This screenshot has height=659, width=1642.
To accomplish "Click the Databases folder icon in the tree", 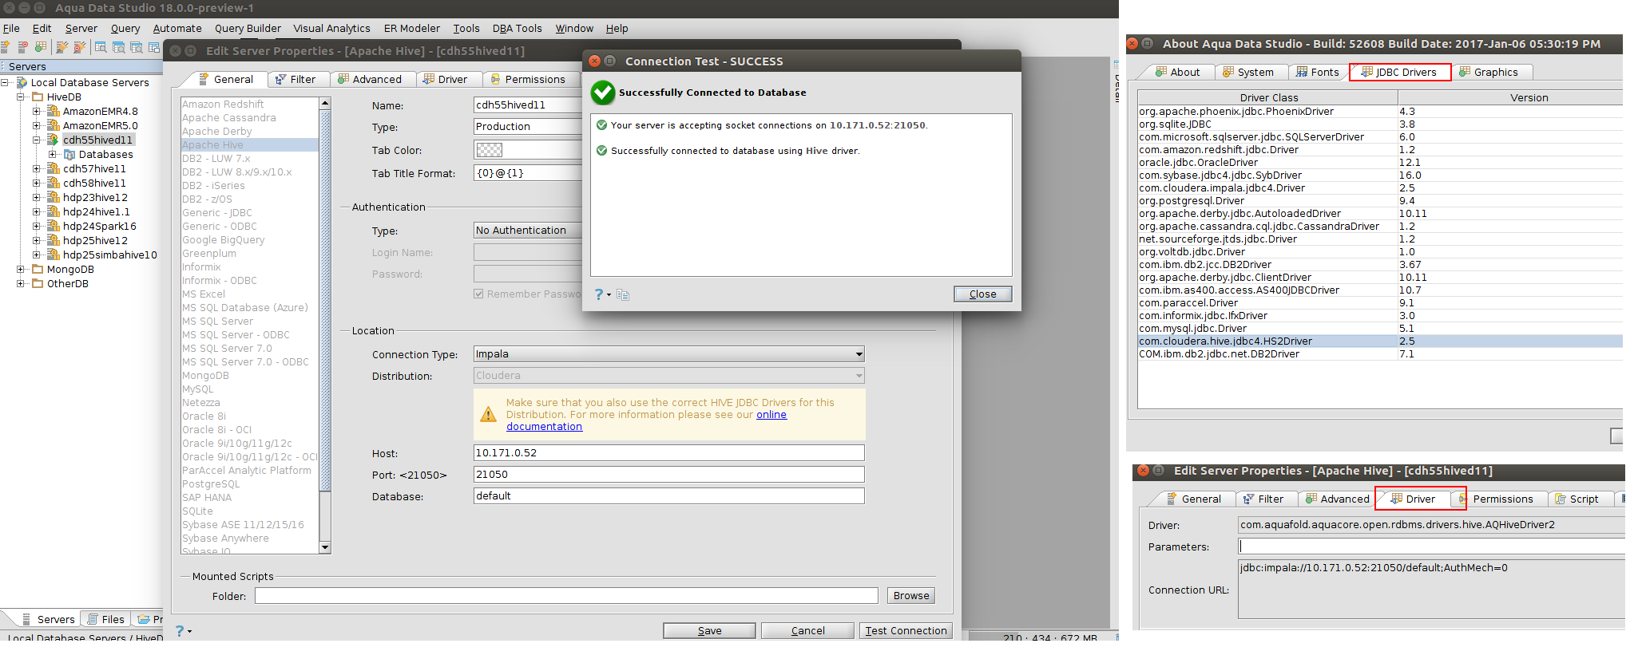I will click(69, 154).
